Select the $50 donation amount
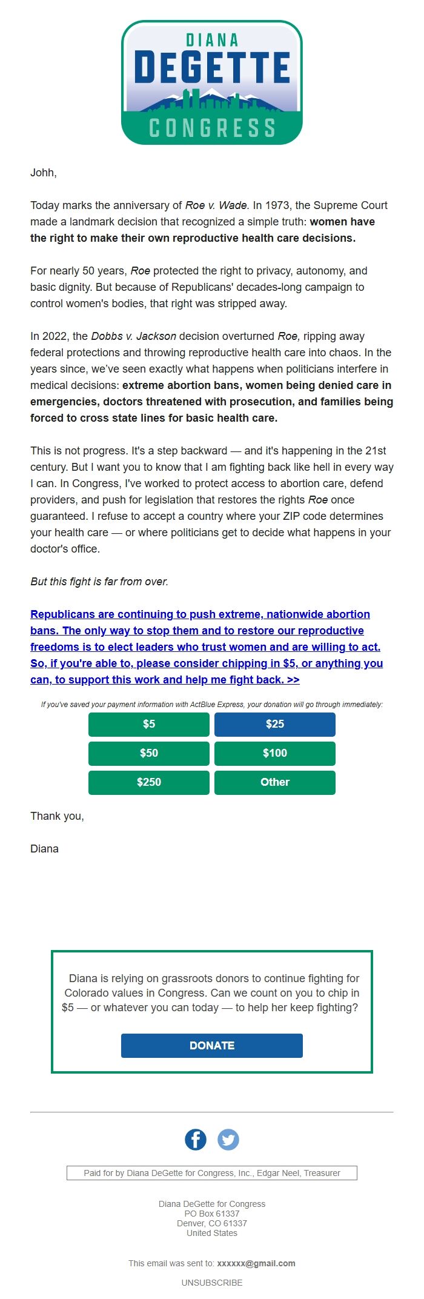This screenshot has width=424, height=1299. pyautogui.click(x=148, y=753)
